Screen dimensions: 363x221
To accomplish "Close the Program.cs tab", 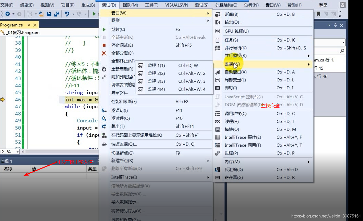I will click(x=35, y=25).
